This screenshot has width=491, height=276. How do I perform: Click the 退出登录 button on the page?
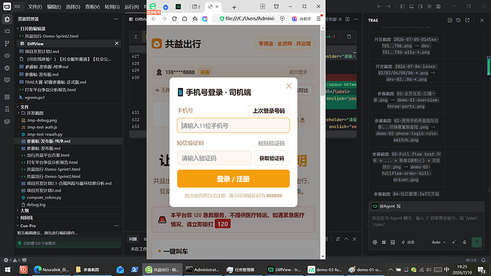(297, 72)
